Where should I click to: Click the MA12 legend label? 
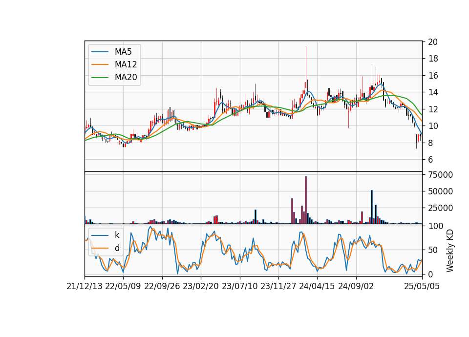pos(126,64)
